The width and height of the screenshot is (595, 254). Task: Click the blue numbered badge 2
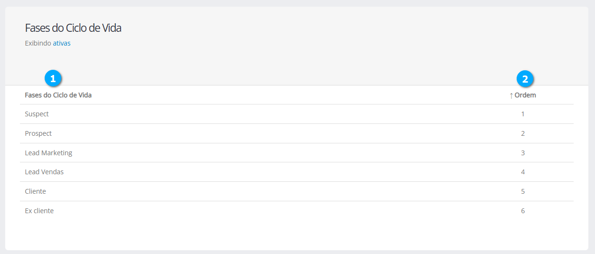[525, 79]
